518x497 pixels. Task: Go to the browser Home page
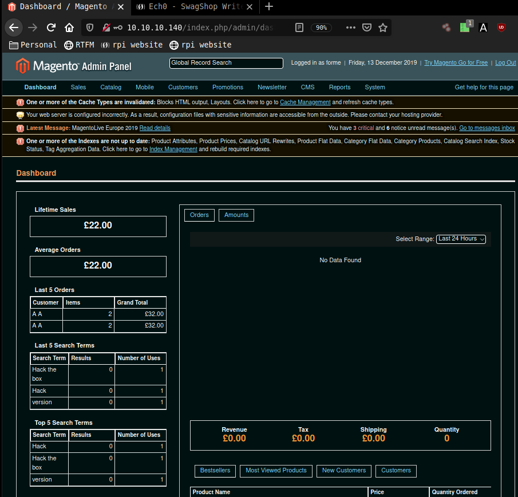69,27
